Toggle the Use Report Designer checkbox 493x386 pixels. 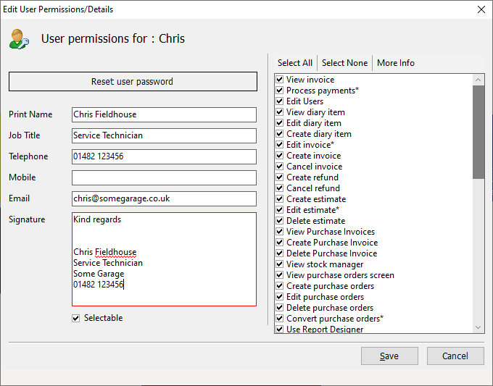(280, 330)
